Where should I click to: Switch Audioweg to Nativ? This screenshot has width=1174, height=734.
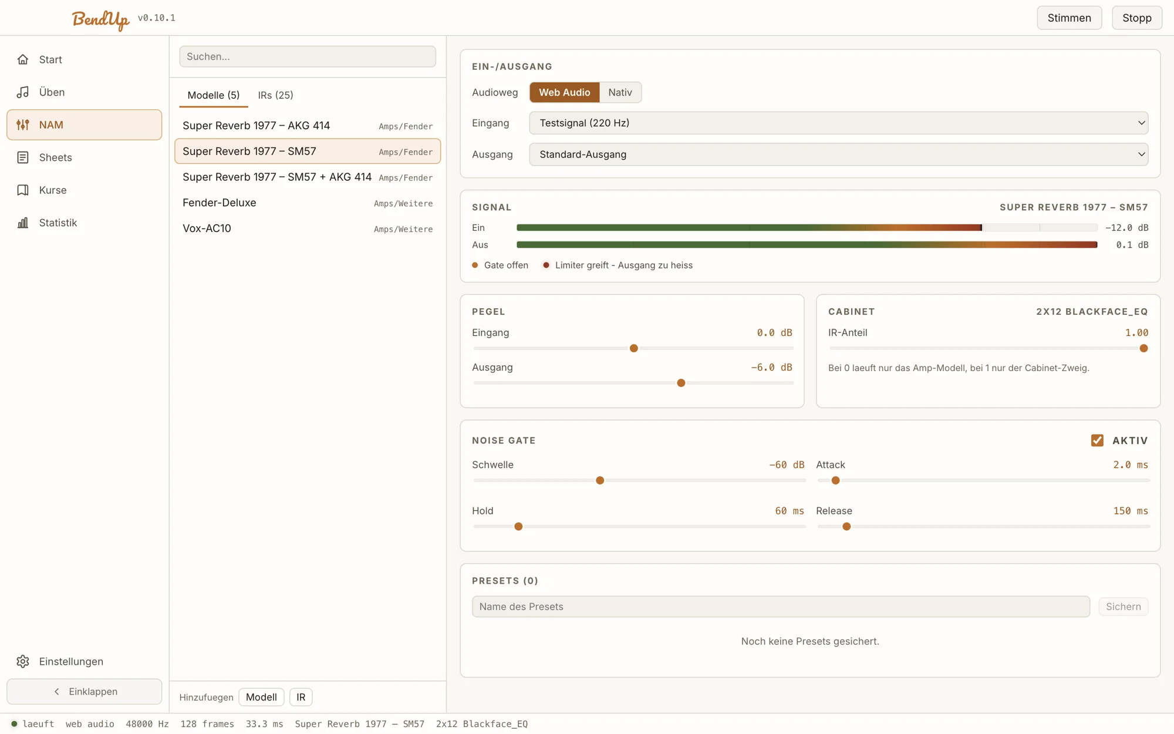[620, 92]
